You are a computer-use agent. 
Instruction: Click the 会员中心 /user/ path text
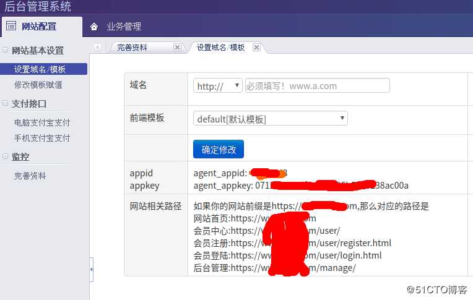tap(267, 231)
